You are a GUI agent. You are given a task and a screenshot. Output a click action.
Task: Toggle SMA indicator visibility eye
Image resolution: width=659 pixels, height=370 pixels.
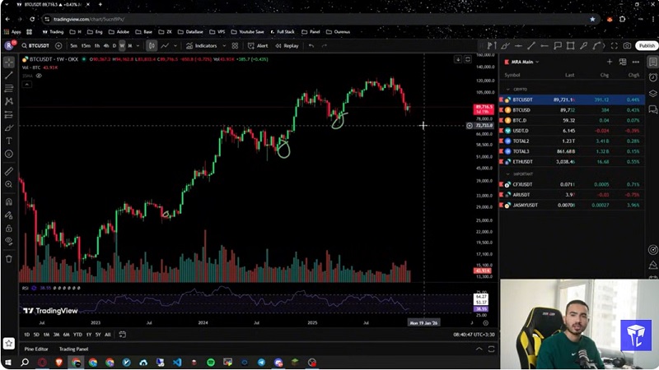point(38,76)
